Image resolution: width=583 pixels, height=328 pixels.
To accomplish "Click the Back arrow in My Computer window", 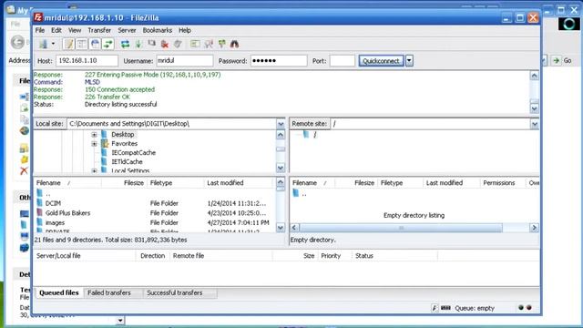I will 17,42.
